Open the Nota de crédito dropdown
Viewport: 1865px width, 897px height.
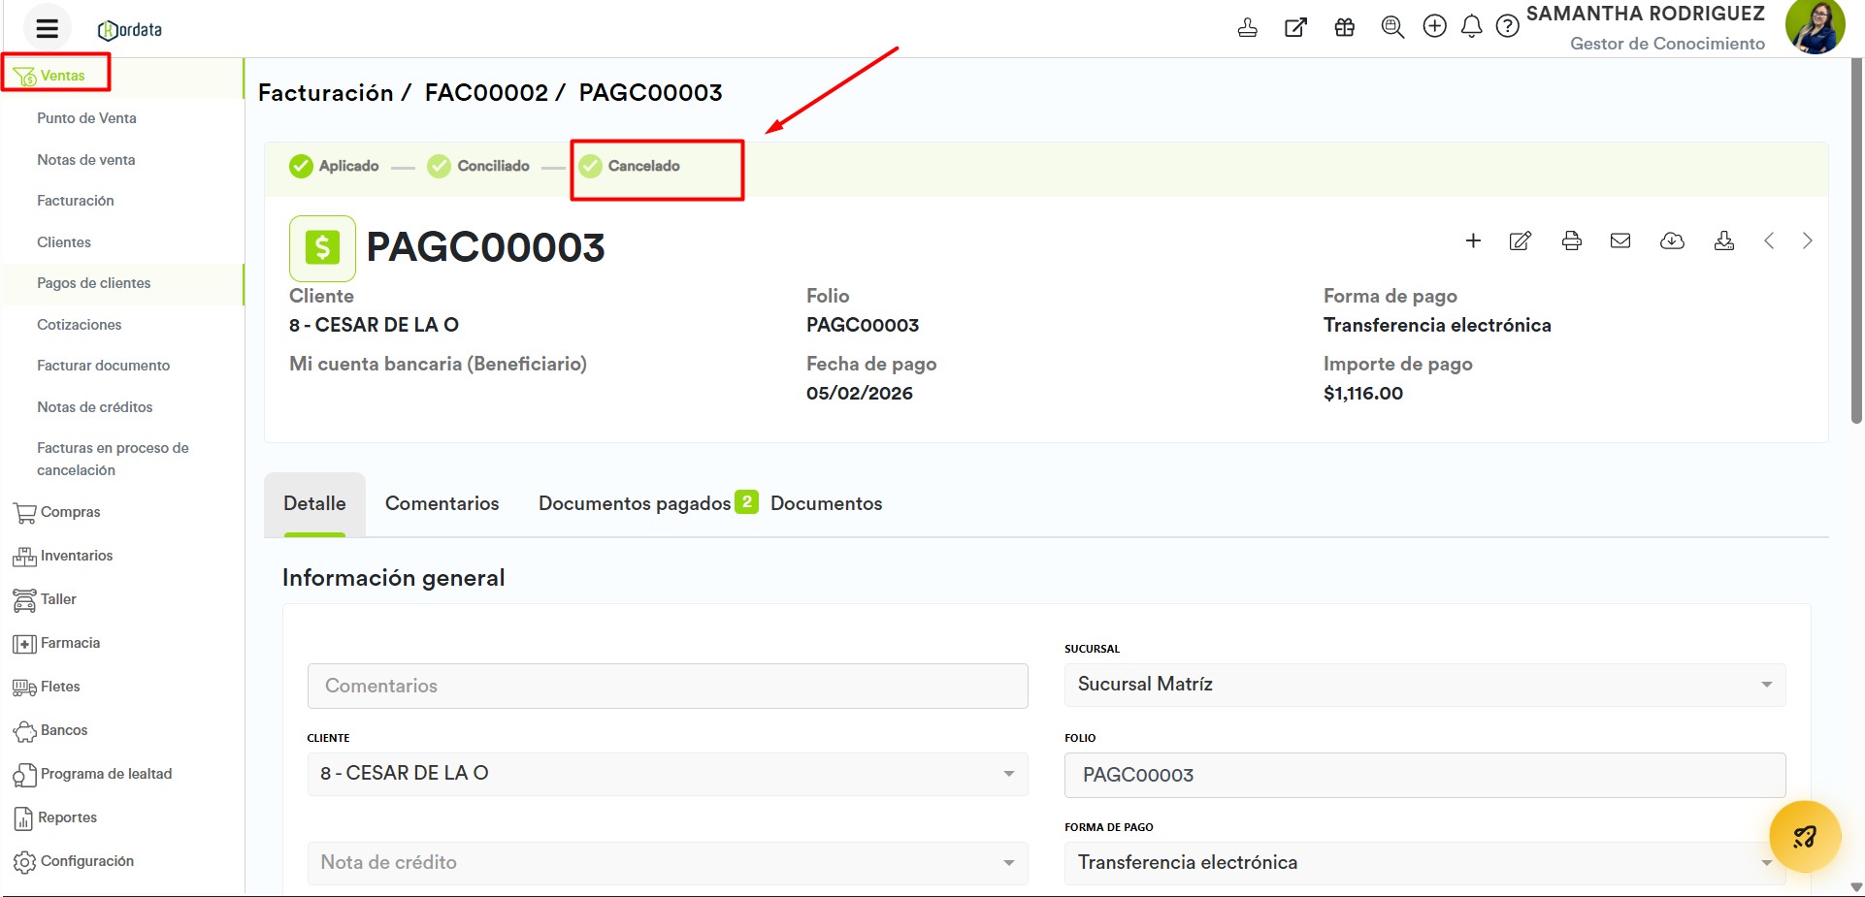668,863
